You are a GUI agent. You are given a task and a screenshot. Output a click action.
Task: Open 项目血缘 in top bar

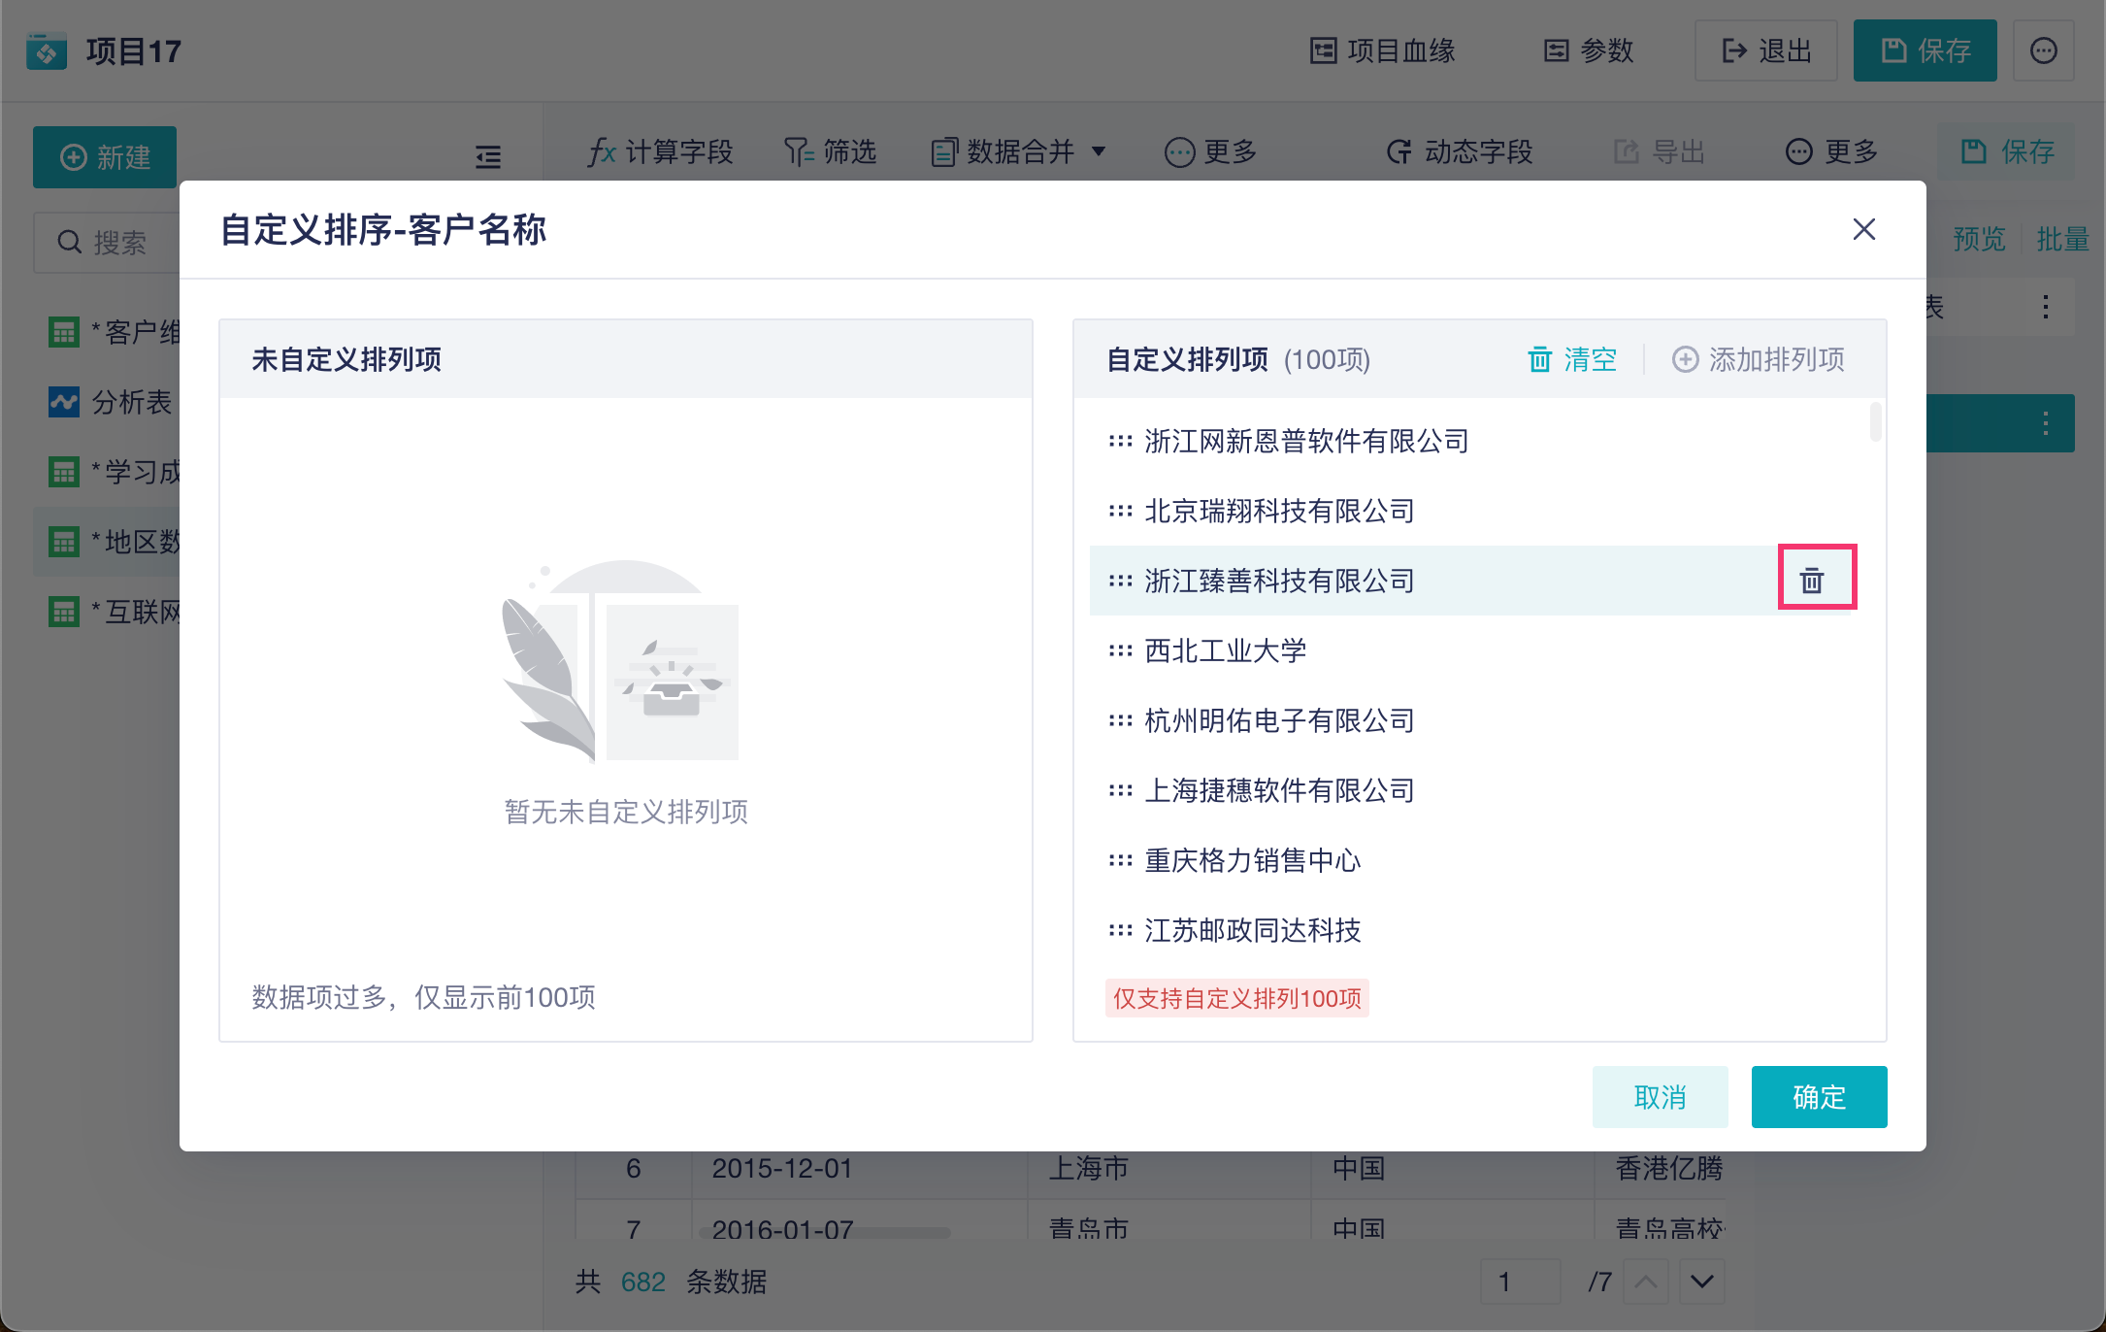pyautogui.click(x=1382, y=50)
